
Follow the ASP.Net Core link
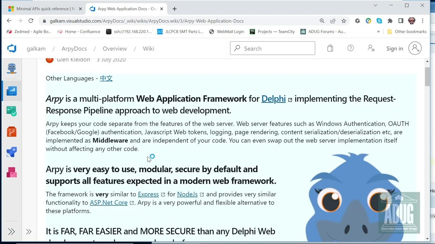click(x=109, y=203)
